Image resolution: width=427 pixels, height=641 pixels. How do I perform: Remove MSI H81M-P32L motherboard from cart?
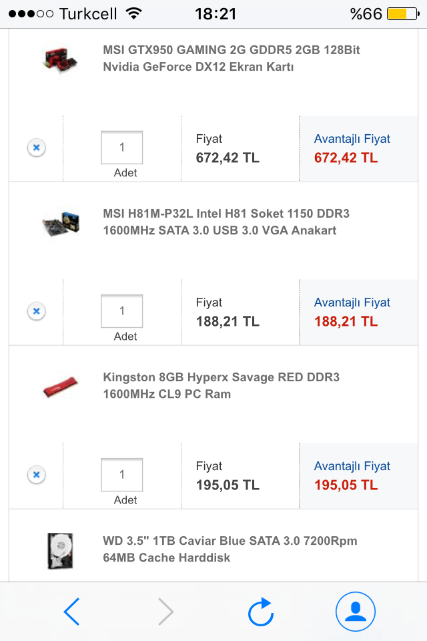pos(37,311)
